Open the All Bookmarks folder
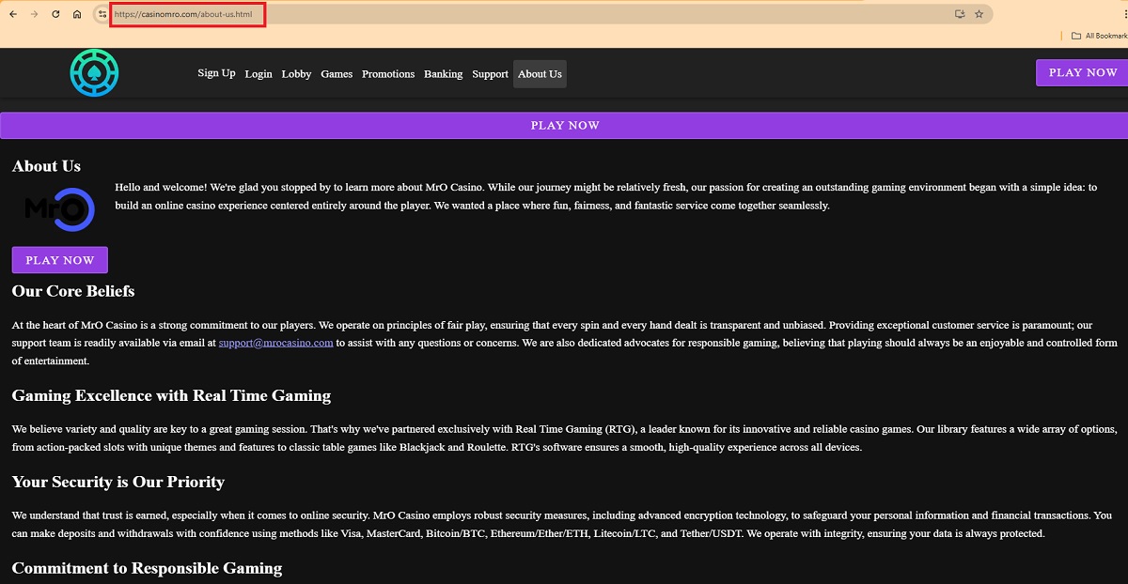Screen dimensions: 1128x584 pyautogui.click(x=1098, y=36)
